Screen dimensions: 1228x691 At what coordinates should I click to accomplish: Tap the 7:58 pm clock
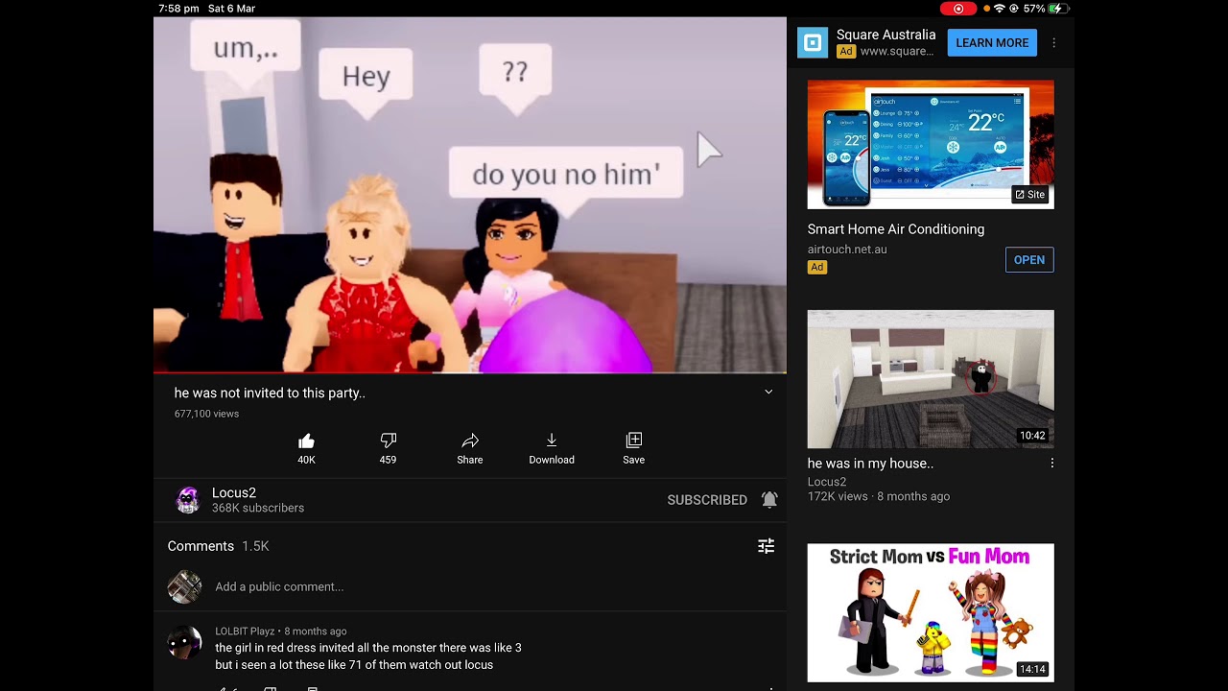tap(178, 9)
